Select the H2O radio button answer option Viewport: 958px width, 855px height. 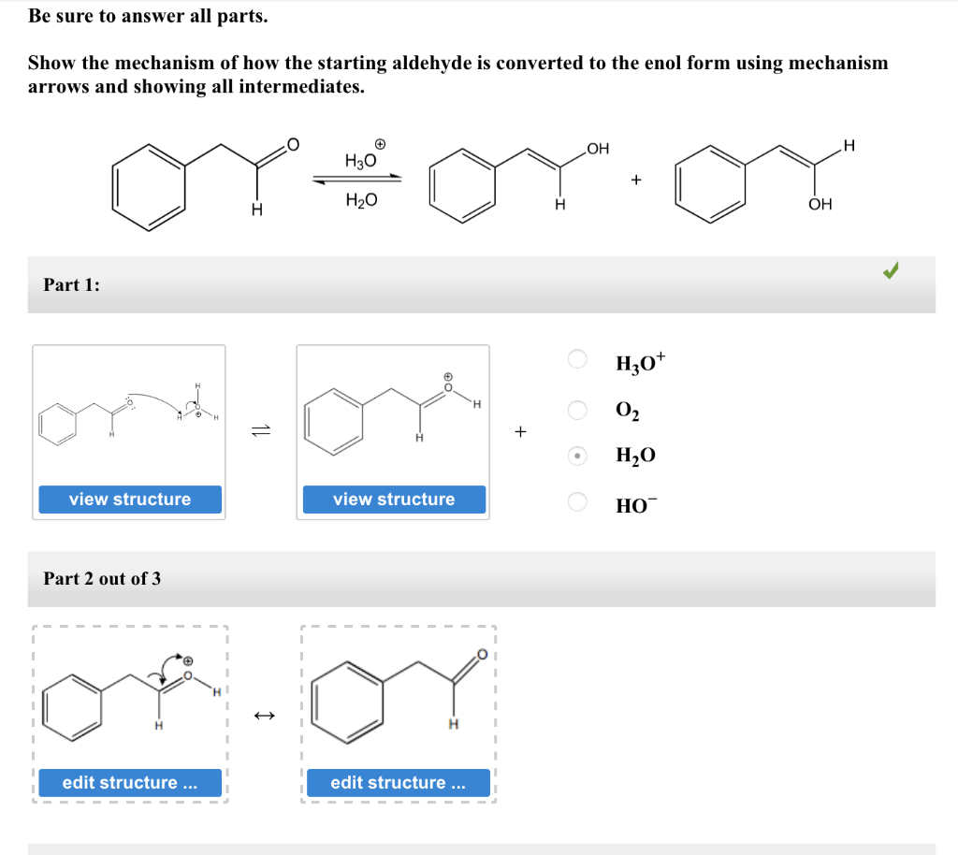[576, 456]
